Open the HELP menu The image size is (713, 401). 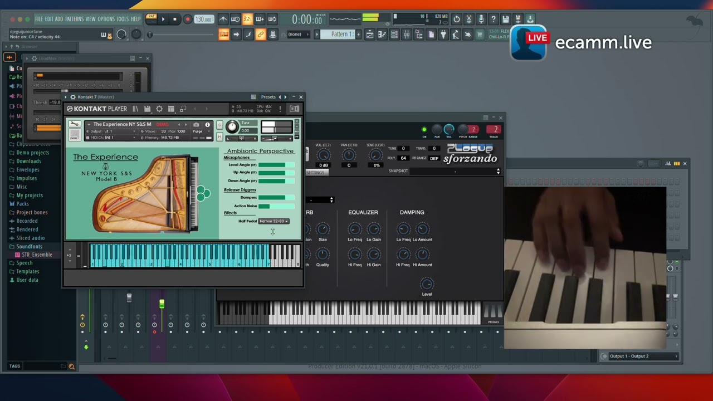136,19
